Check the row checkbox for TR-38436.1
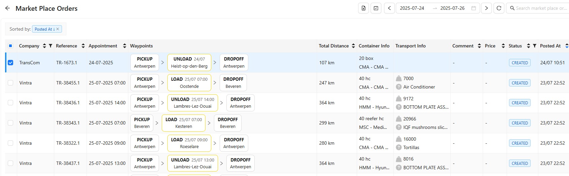Image resolution: width=569 pixels, height=176 pixels. pos(10,103)
